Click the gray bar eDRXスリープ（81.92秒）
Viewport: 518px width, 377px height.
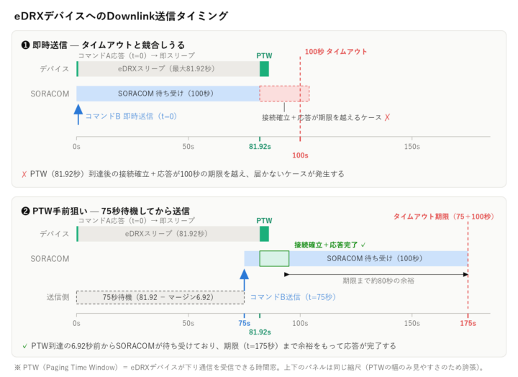tap(168, 234)
